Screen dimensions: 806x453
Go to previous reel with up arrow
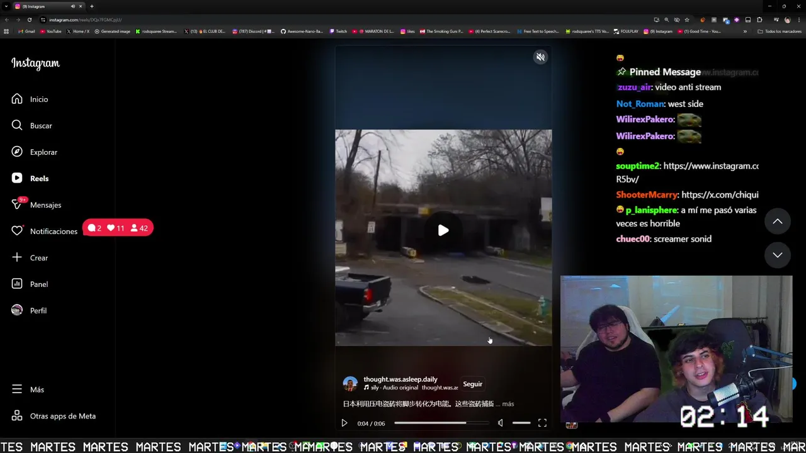778,221
